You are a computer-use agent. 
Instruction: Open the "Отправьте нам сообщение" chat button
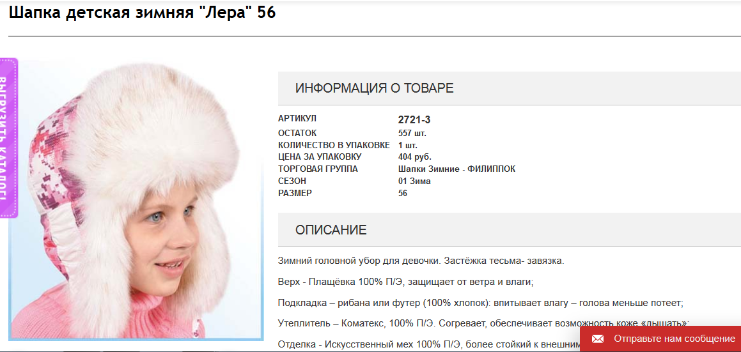660,339
